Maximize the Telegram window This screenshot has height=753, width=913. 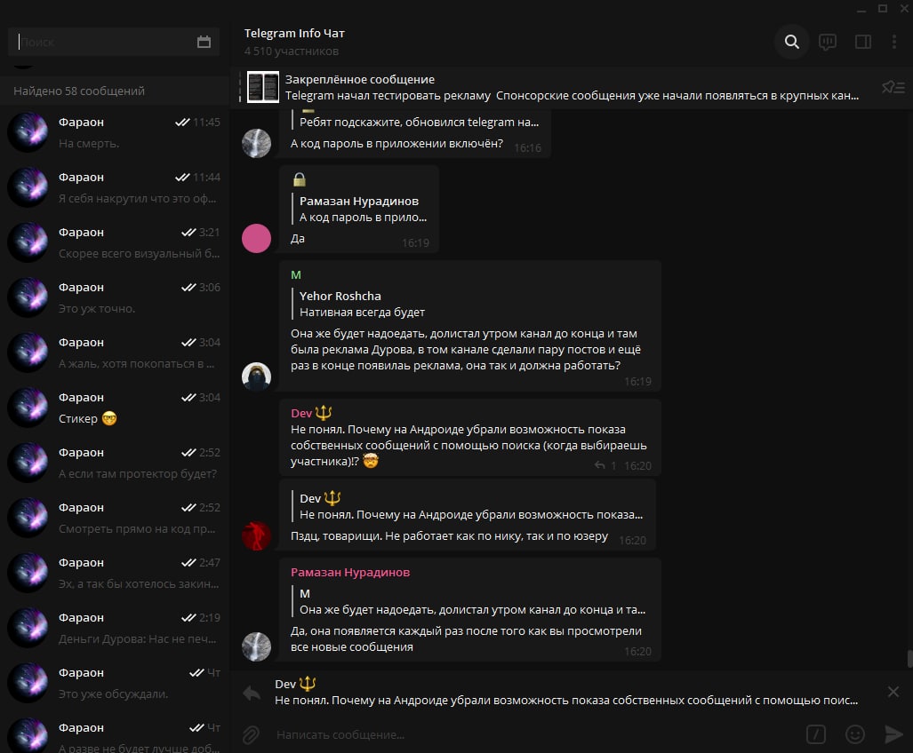pos(883,8)
